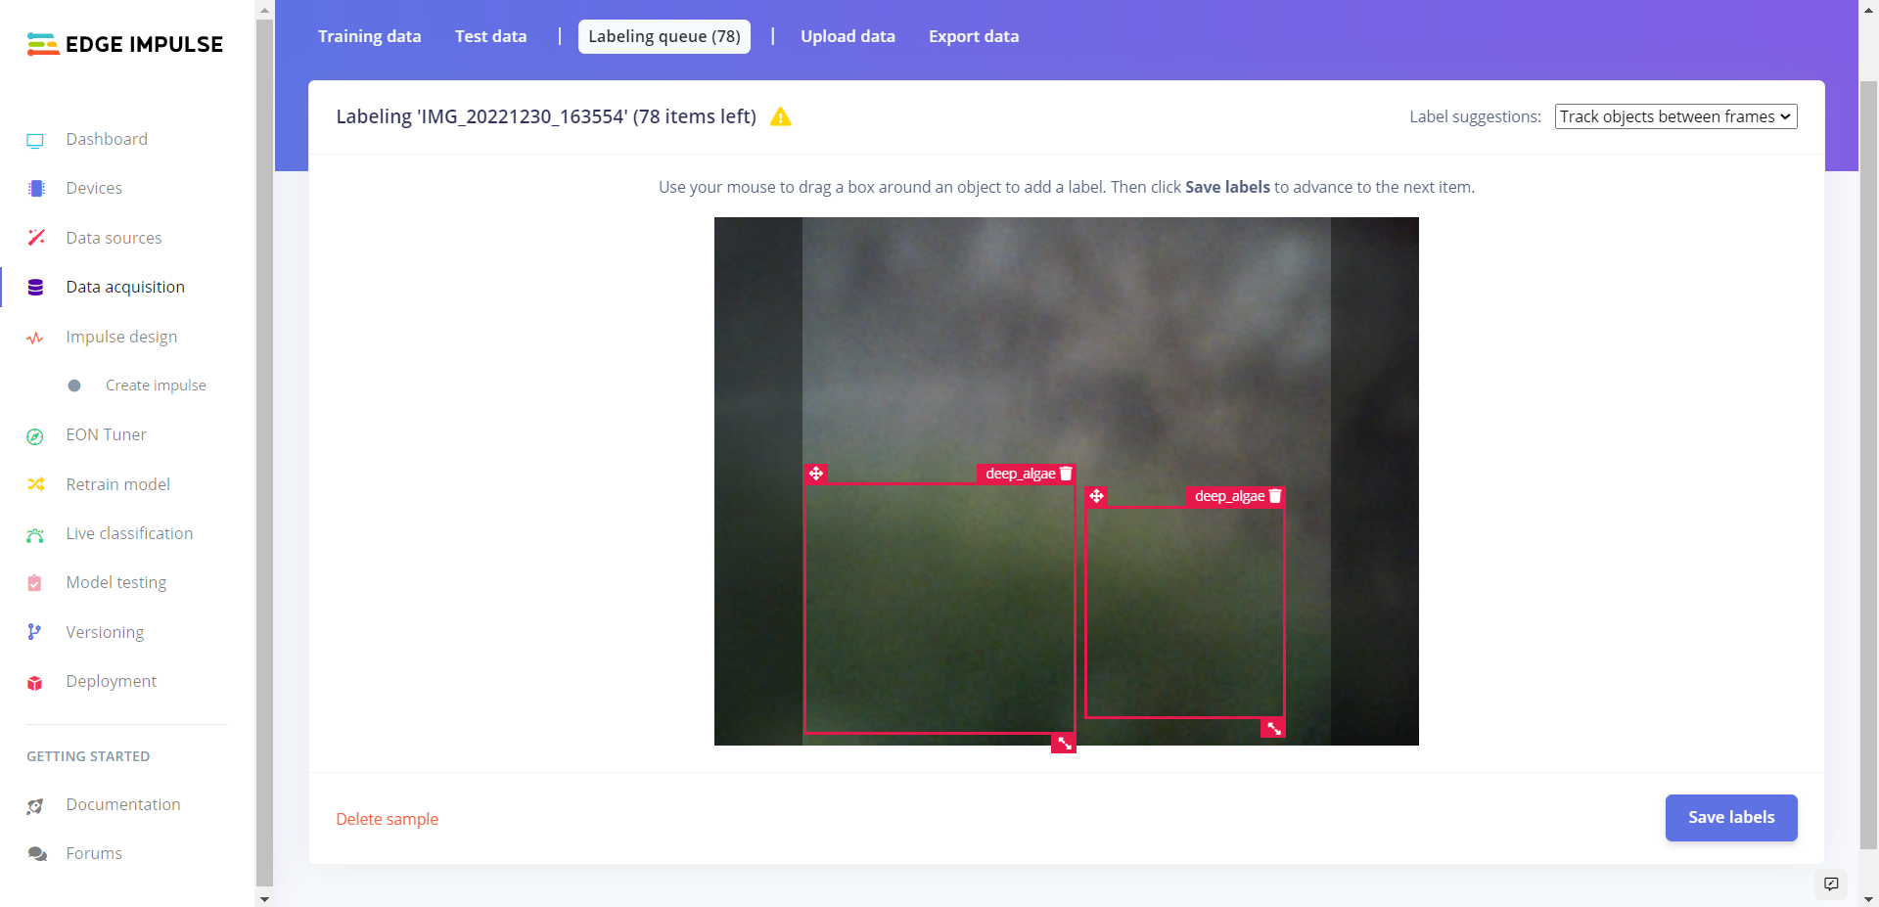The image size is (1879, 907).
Task: Open the Forums link
Action: coord(94,853)
